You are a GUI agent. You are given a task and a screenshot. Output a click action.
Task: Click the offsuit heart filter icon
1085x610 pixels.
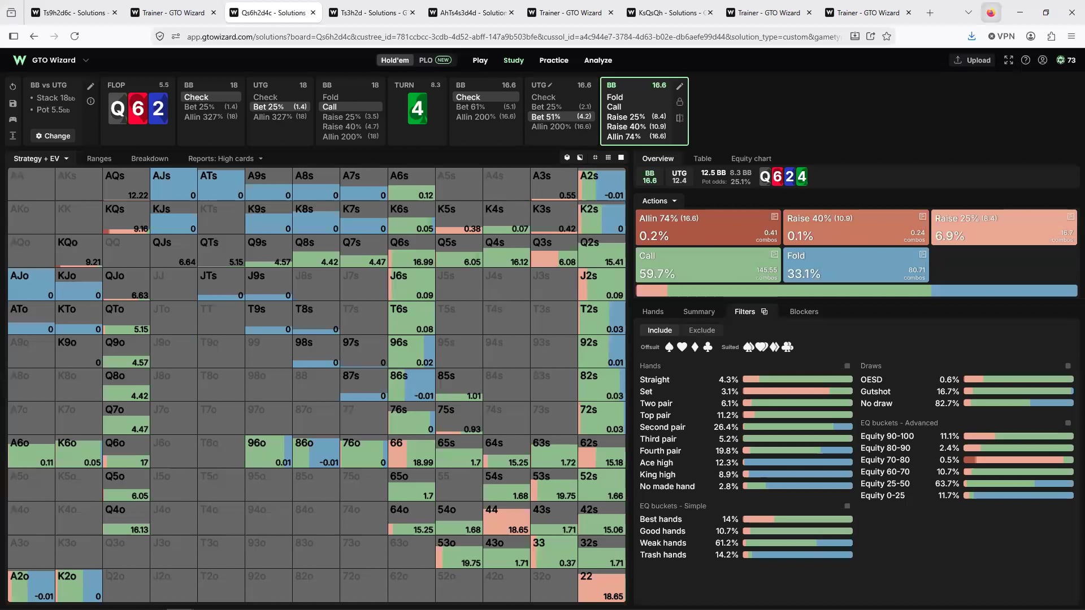tap(682, 347)
